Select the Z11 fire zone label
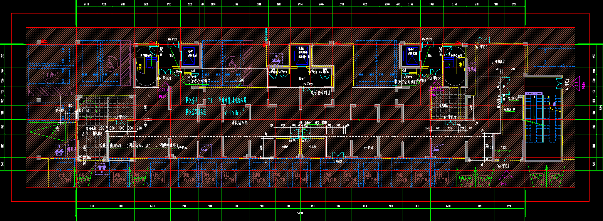The image size is (603, 221). (x=211, y=100)
